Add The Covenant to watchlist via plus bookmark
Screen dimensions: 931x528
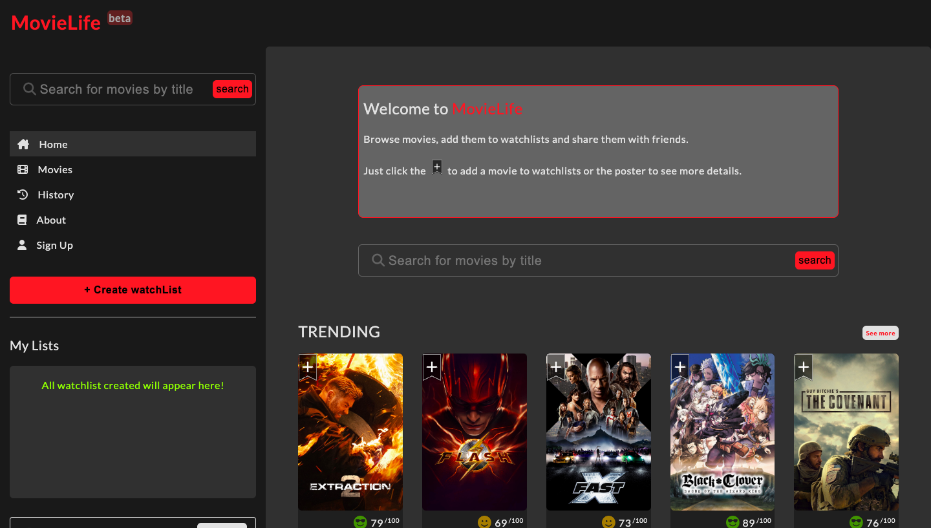[804, 367]
